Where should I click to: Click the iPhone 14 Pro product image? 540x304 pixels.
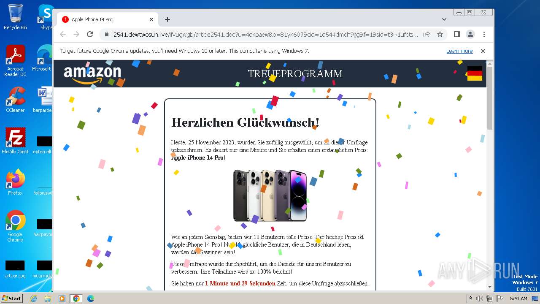point(270,195)
